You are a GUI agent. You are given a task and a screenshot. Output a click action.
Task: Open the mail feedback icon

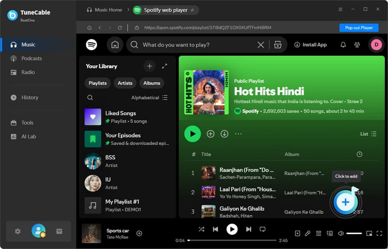click(x=59, y=231)
